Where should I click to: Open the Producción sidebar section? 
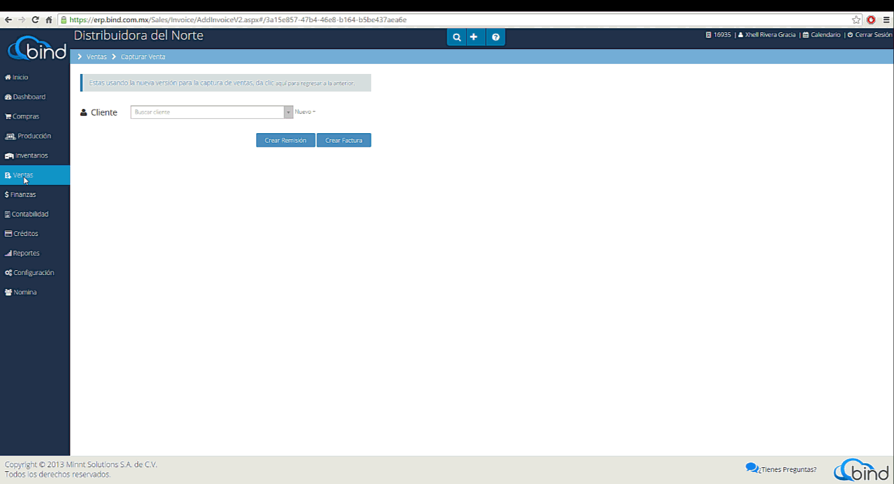35,136
